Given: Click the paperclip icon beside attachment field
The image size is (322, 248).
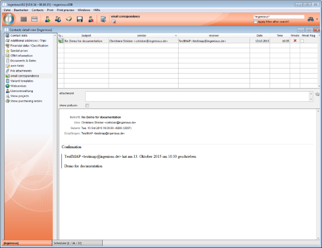Looking at the screenshot, I should tap(317, 94).
